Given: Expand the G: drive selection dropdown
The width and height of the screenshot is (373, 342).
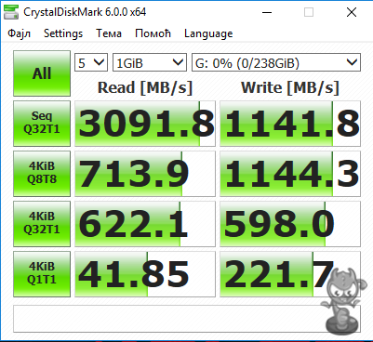Looking at the screenshot, I should (276, 62).
